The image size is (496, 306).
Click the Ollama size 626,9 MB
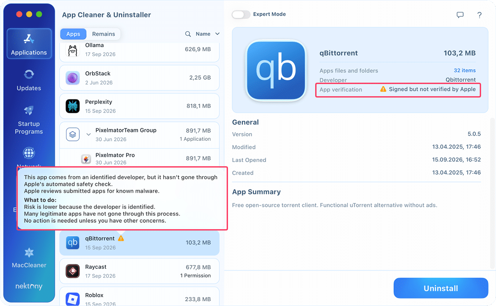tap(198, 49)
